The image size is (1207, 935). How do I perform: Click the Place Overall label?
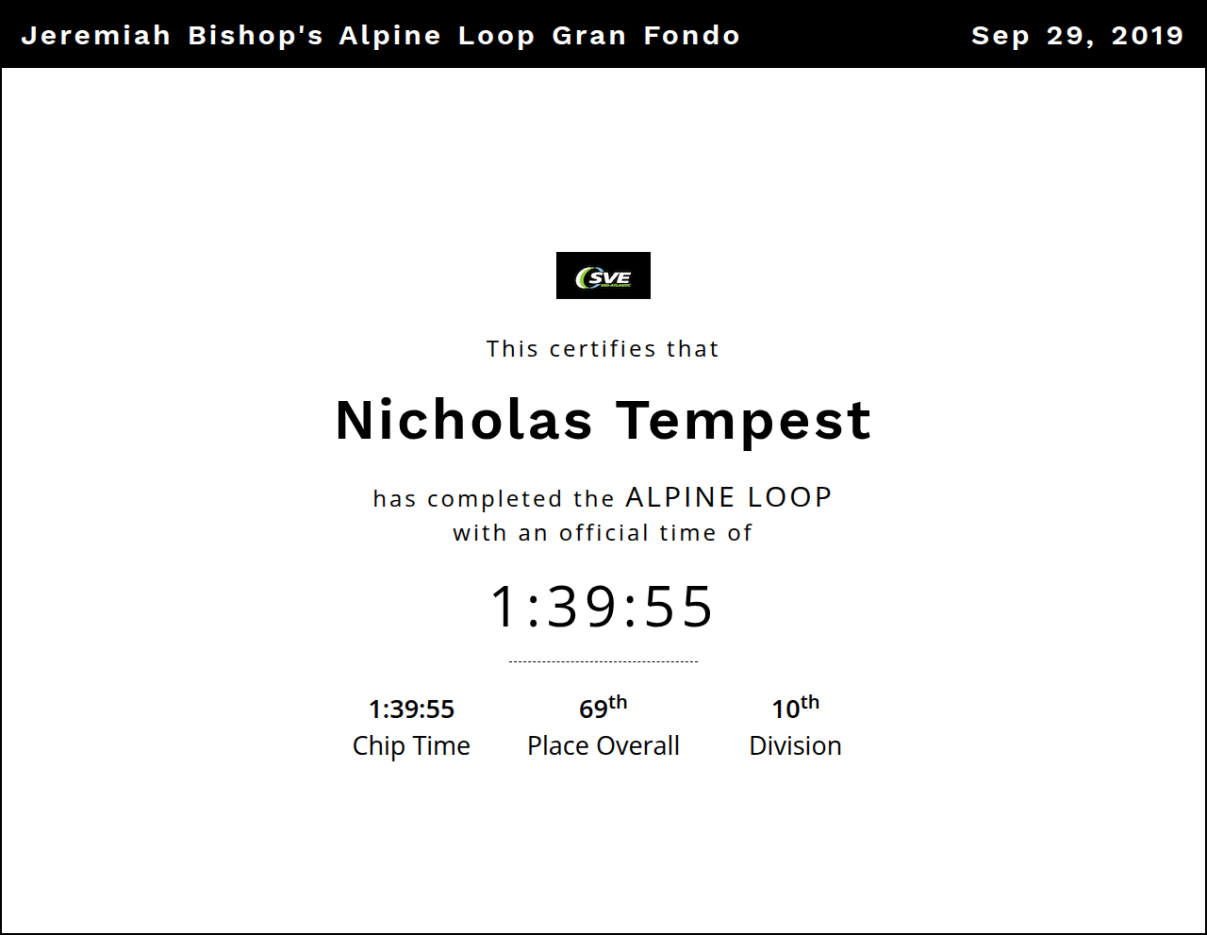click(x=603, y=745)
